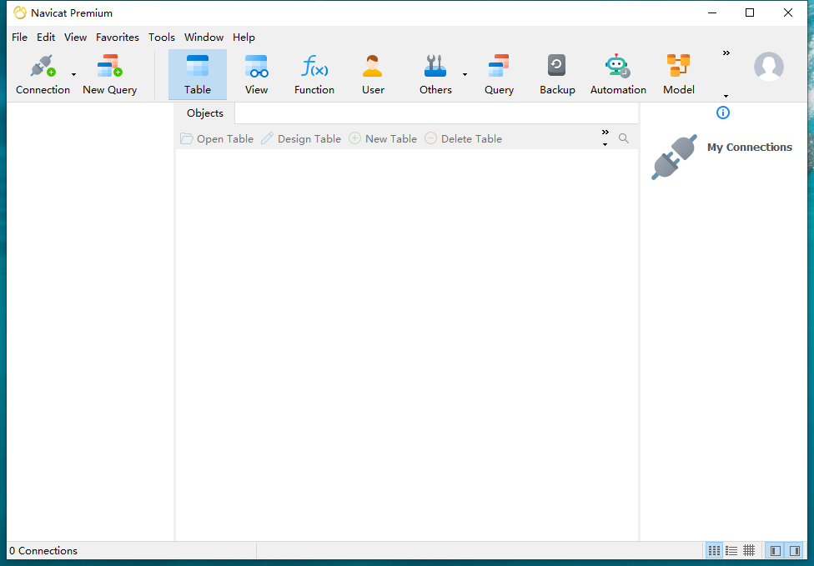Open the Edit menu
Image resolution: width=814 pixels, height=566 pixels.
pos(46,38)
